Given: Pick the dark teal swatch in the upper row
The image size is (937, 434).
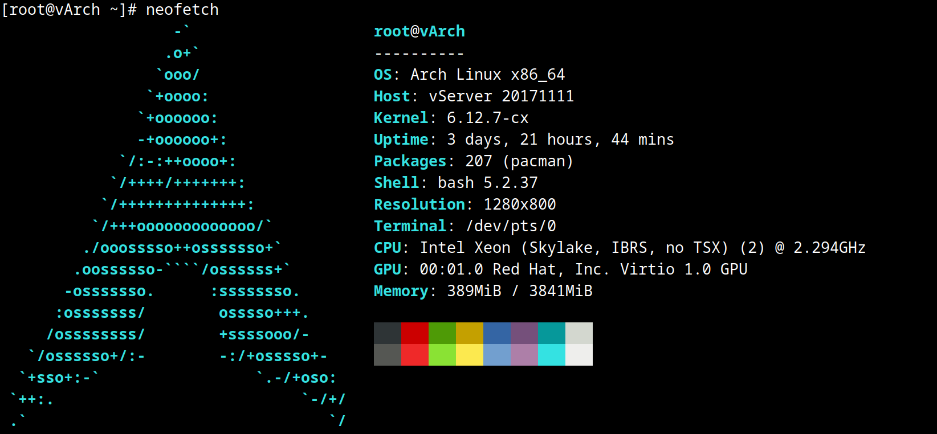Looking at the screenshot, I should pyautogui.click(x=552, y=333).
